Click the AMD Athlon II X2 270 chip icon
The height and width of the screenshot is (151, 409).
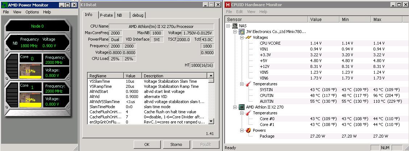[242, 107]
